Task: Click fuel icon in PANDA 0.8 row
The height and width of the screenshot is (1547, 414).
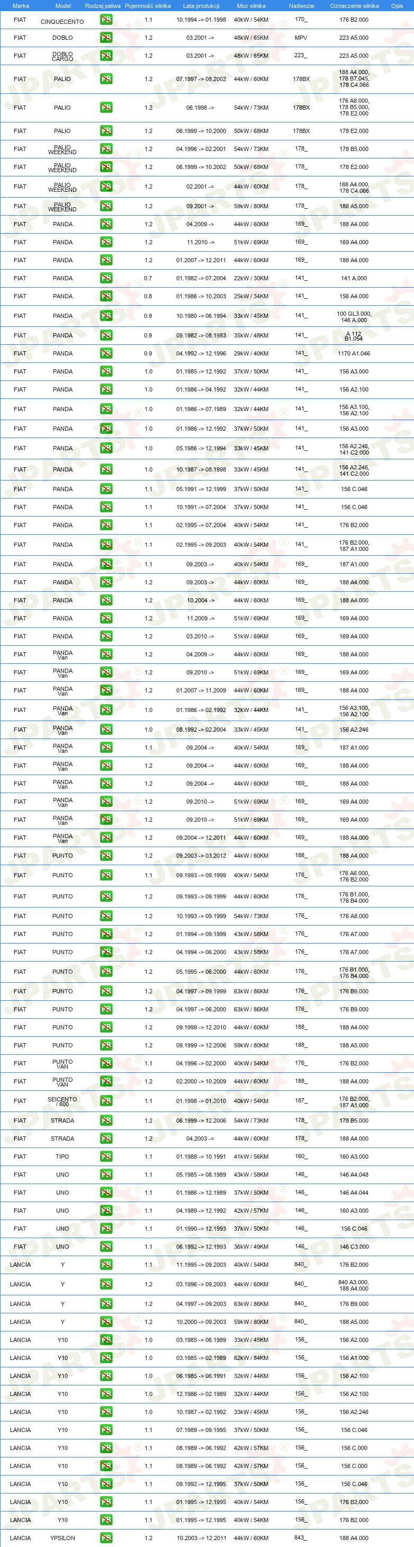Action: pos(106,296)
